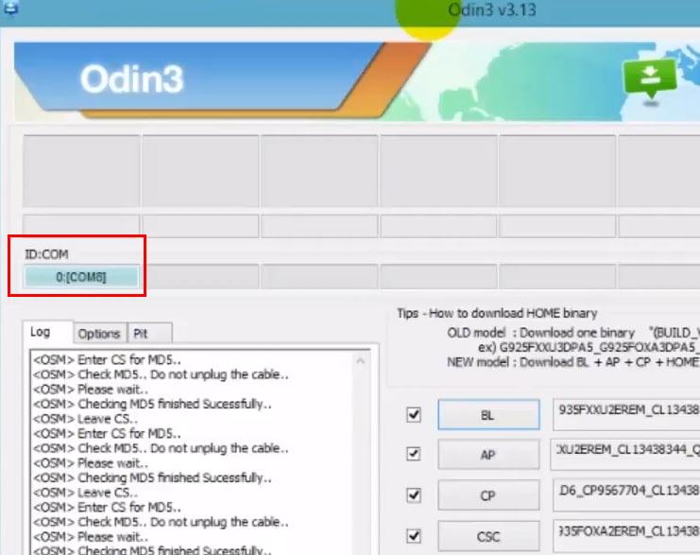Click the 'NEW model' tip line
Screen dimensions: 700x555
(x=573, y=362)
